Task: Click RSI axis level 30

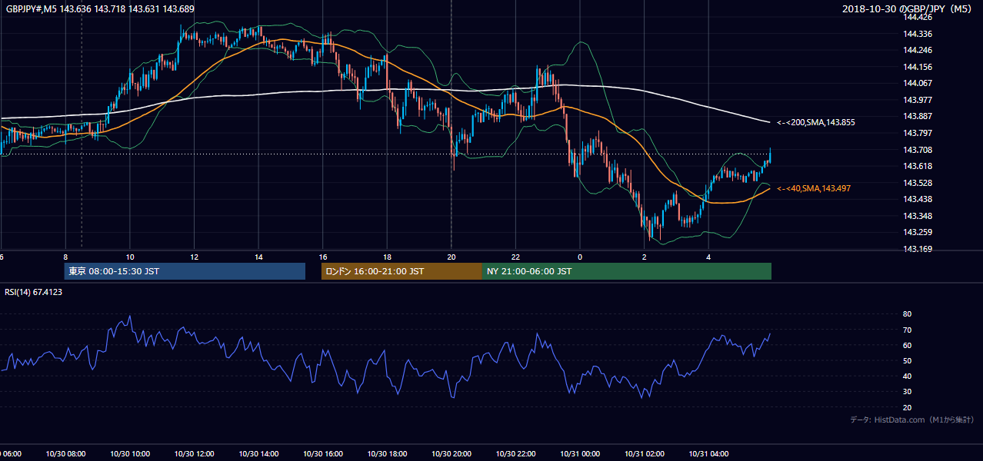Action: 907,391
